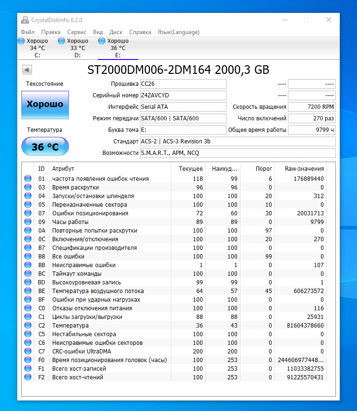The width and height of the screenshot is (357, 411).
Task: Open the Правка menu
Action: pyautogui.click(x=51, y=32)
